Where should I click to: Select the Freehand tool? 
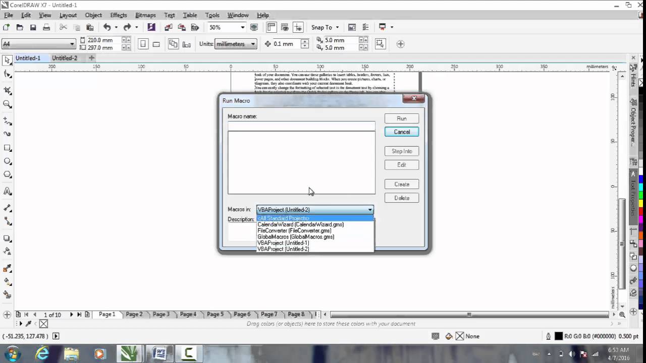point(7,122)
